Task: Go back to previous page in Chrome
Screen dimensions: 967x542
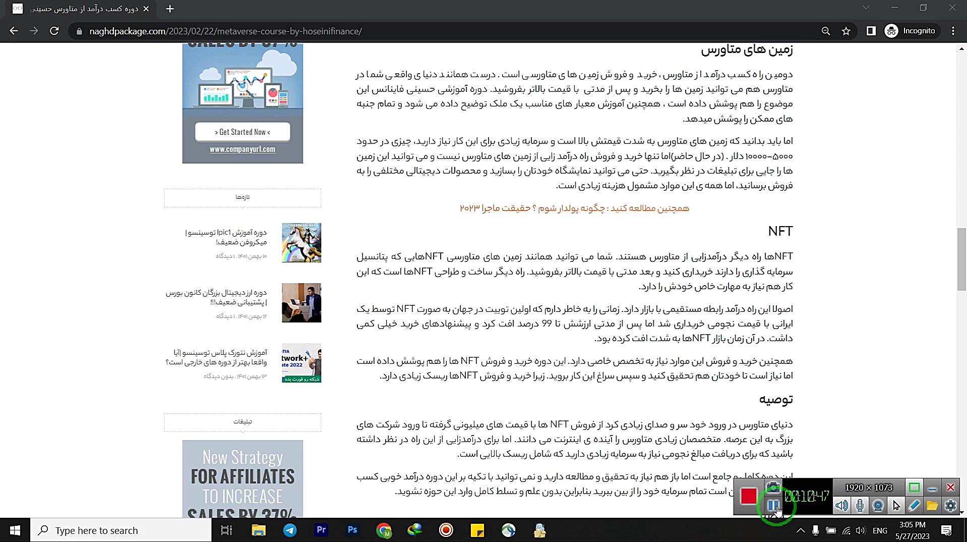Action: click(14, 31)
